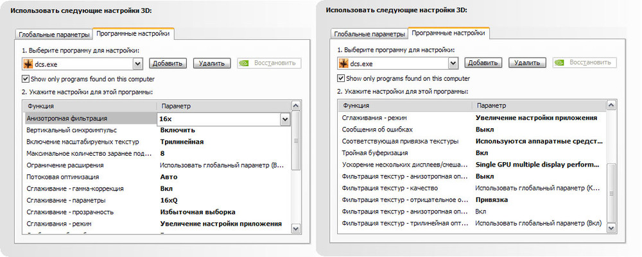The image size is (642, 257).
Task: Select Тройная буферизация row
Action: click(x=473, y=153)
